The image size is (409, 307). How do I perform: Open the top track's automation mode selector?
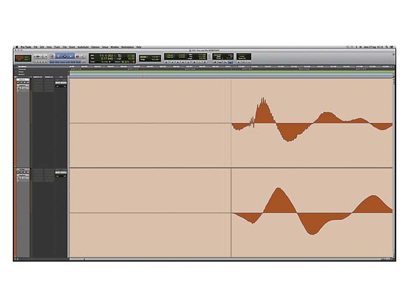pyautogui.click(x=26, y=88)
